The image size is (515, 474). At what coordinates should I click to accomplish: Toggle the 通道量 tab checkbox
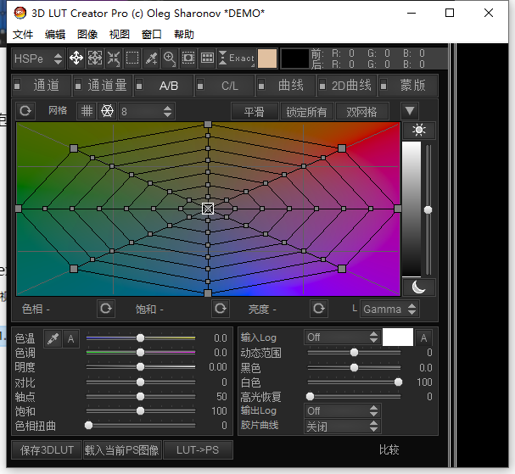[78, 86]
